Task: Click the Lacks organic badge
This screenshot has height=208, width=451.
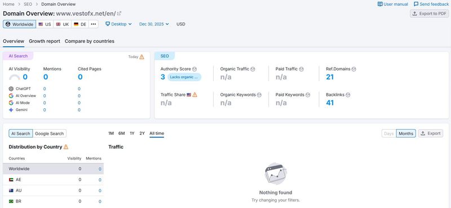Action: pos(184,77)
